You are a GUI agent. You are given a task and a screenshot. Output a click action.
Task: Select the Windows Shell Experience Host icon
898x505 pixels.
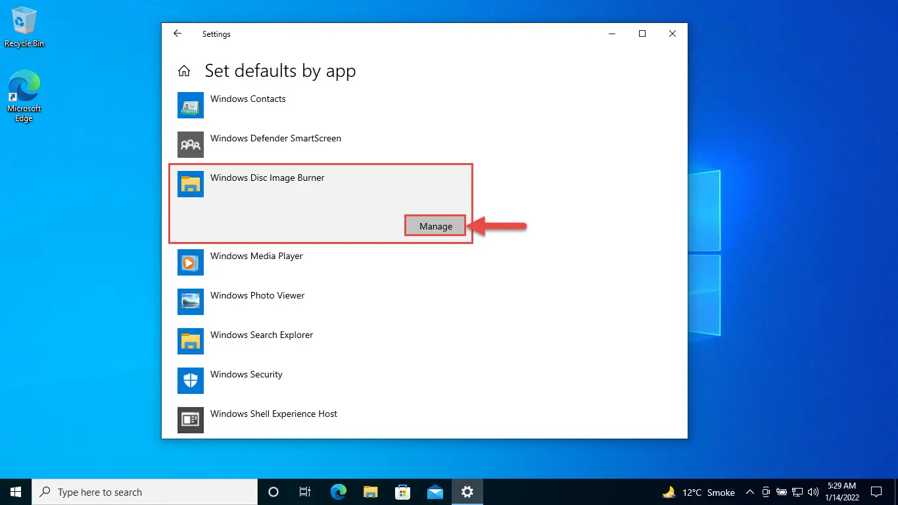pyautogui.click(x=191, y=420)
